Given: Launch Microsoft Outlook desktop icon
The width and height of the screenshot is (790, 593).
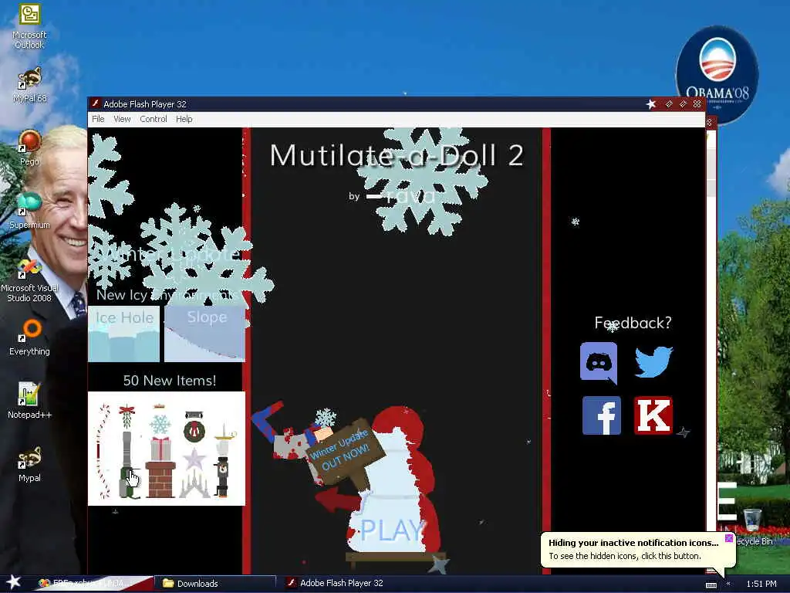Looking at the screenshot, I should click(x=29, y=26).
